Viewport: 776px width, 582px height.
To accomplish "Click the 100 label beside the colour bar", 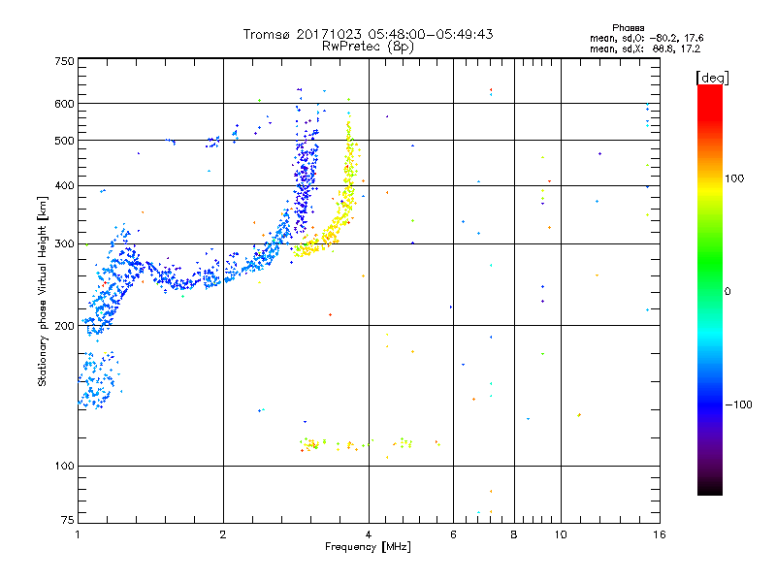I will pyautogui.click(x=734, y=178).
